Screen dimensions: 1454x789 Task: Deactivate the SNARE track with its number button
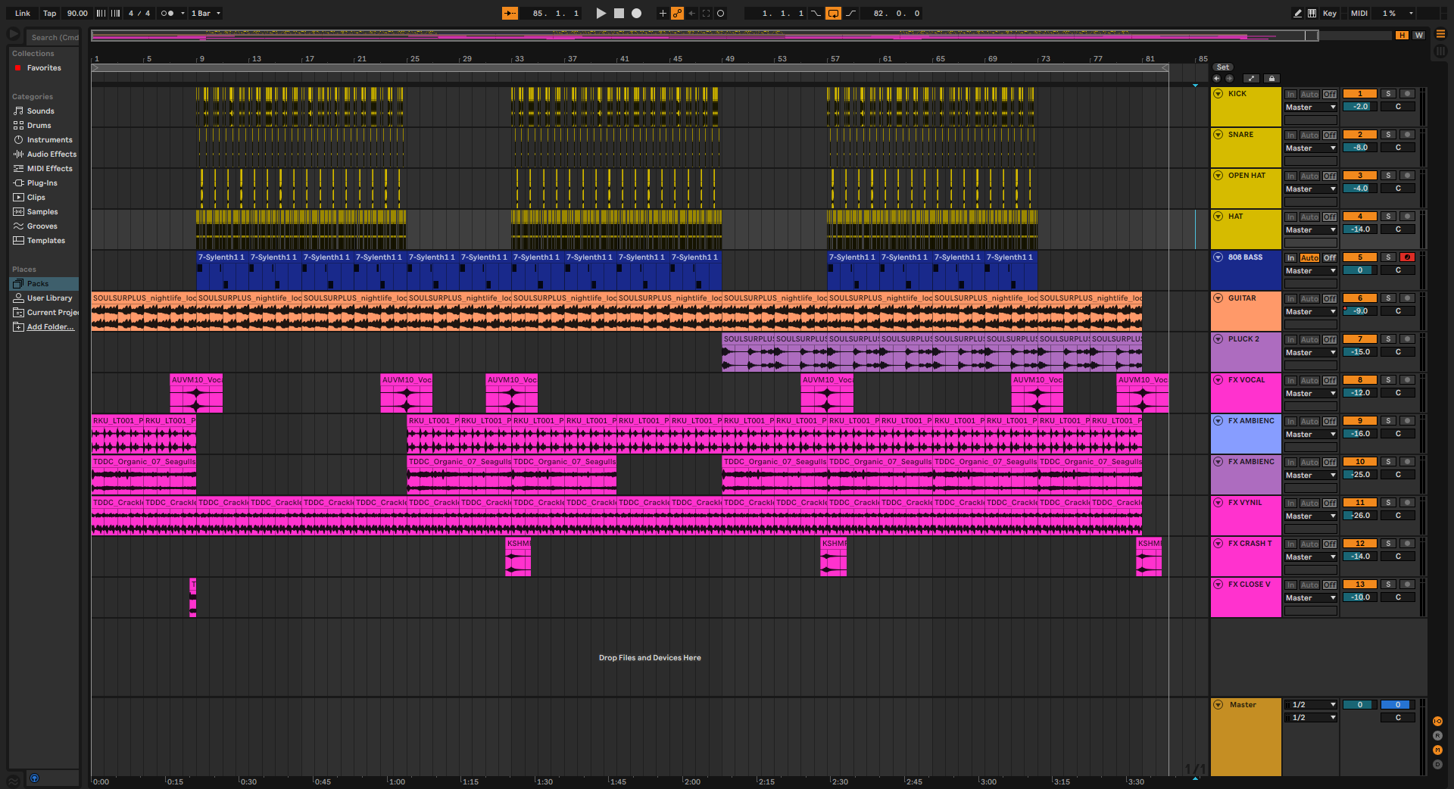pyautogui.click(x=1359, y=135)
